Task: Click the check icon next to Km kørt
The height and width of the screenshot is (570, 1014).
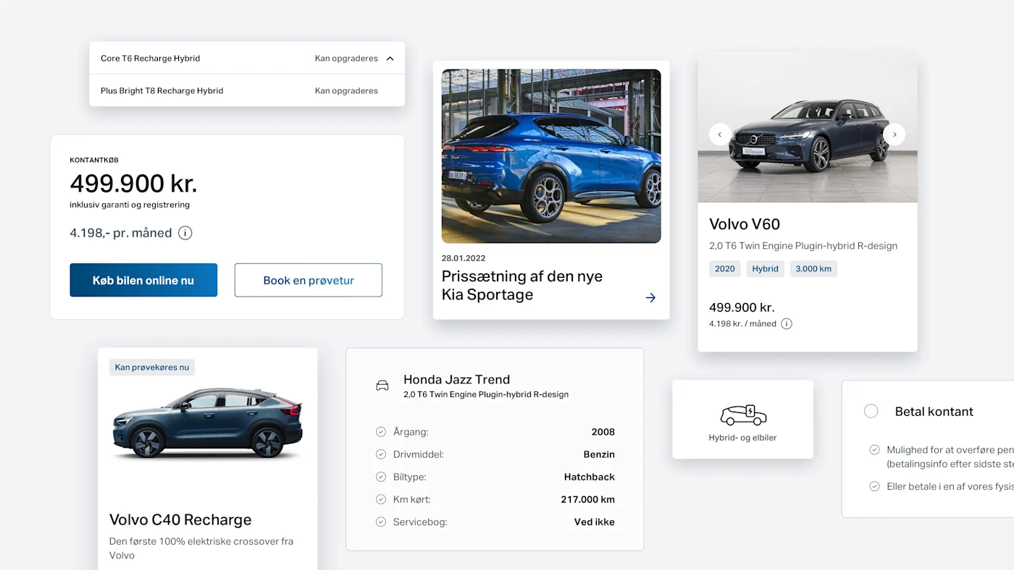Action: coord(381,499)
